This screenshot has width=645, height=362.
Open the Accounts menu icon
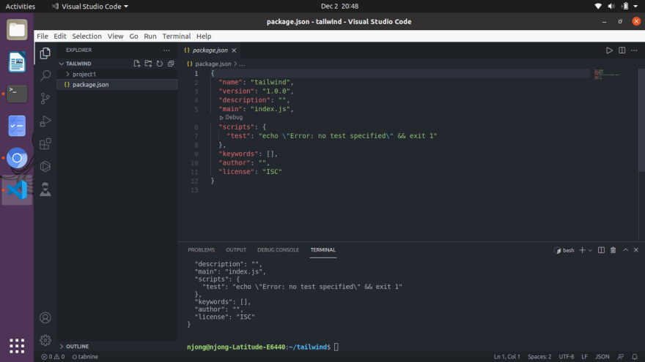pyautogui.click(x=45, y=317)
